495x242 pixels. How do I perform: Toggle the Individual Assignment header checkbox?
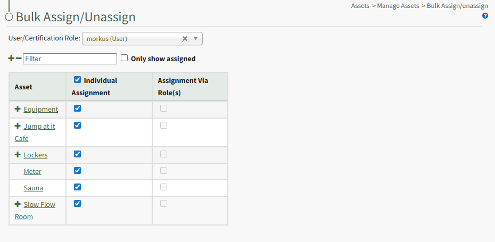point(77,80)
